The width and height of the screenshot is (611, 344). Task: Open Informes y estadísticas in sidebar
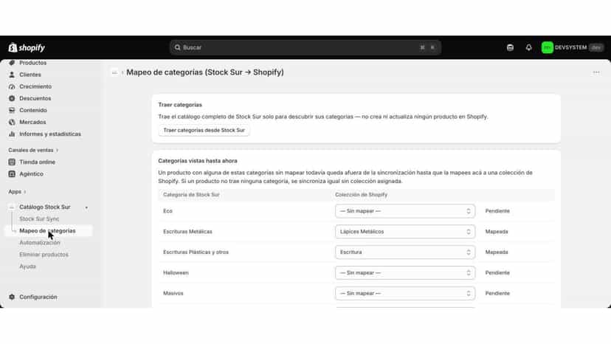(x=49, y=134)
